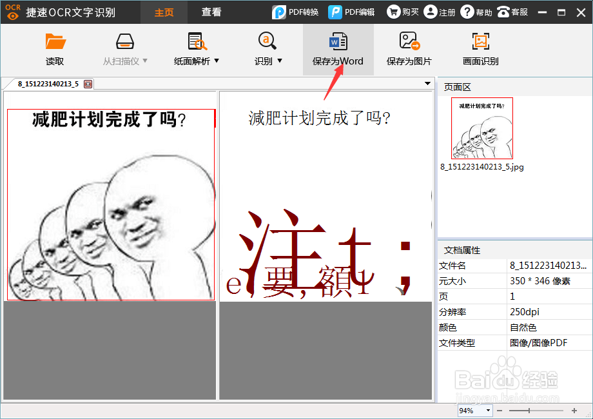Click the 客服 phone icon

tap(503, 12)
